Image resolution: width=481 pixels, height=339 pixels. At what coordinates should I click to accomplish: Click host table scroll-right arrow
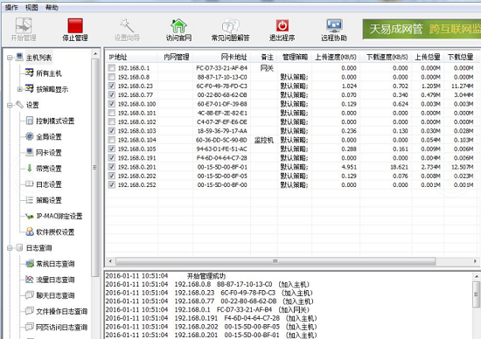click(475, 261)
